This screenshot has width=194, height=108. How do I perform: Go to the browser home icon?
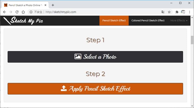point(23,12)
